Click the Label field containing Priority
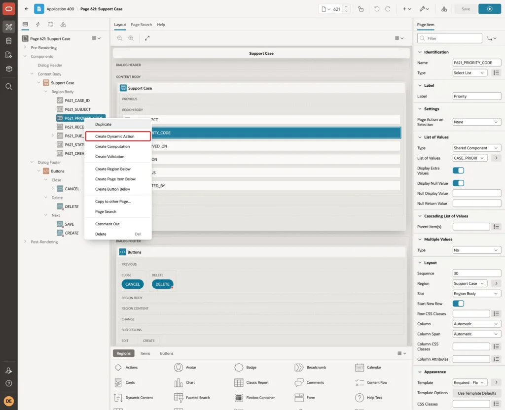 (477, 96)
